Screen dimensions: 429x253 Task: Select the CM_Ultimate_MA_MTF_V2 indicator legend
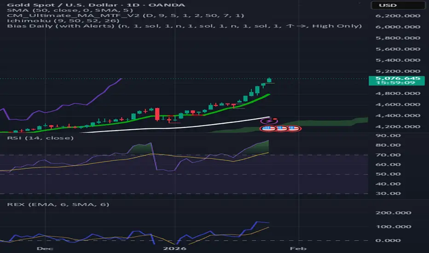(125, 16)
